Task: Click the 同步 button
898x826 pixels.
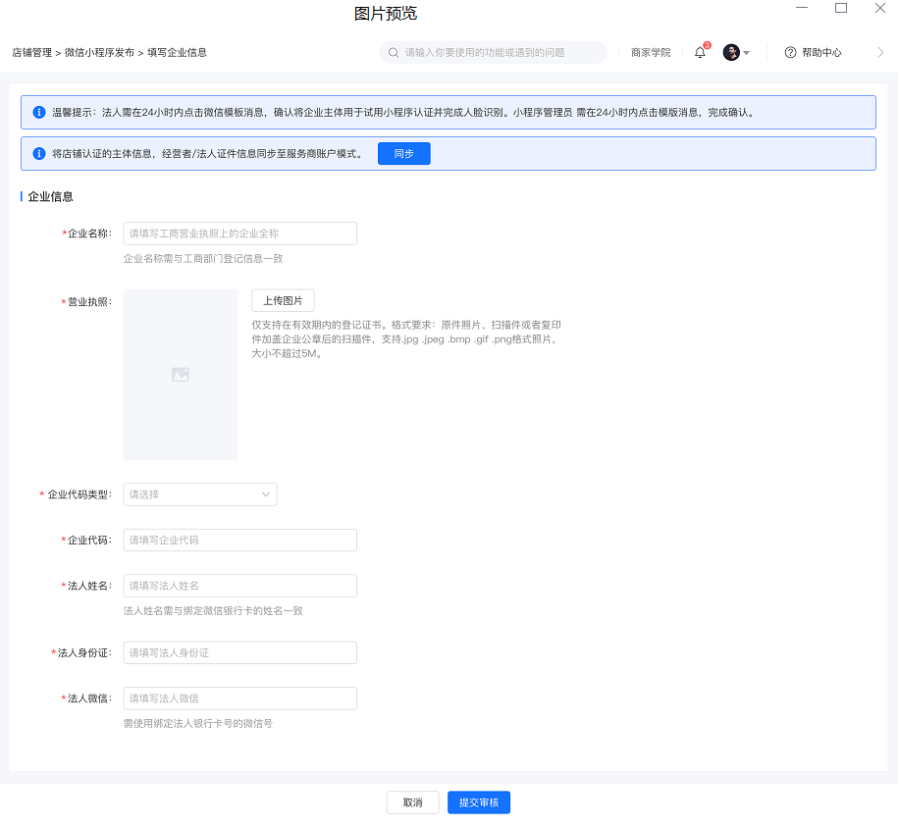Action: tap(404, 153)
